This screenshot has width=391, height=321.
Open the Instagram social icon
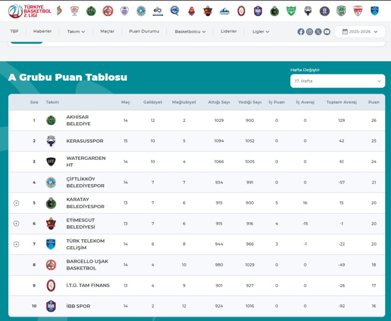(310, 32)
